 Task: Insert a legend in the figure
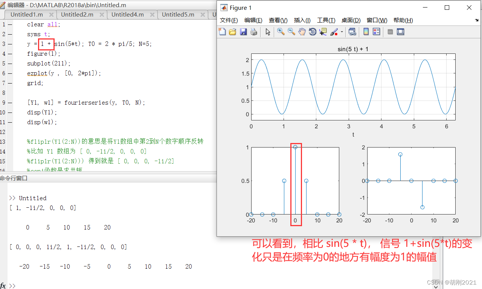(x=377, y=32)
